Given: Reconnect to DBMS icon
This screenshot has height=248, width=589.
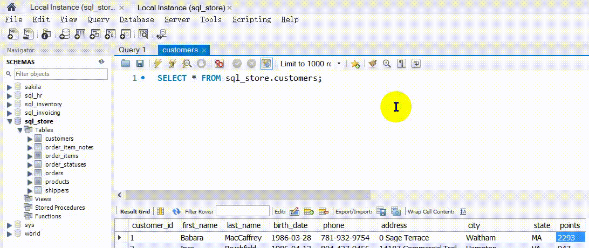Looking at the screenshot, I should (x=161, y=34).
